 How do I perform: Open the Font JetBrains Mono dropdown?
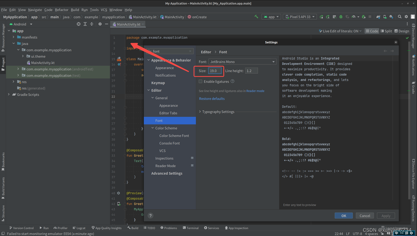pyautogui.click(x=242, y=62)
